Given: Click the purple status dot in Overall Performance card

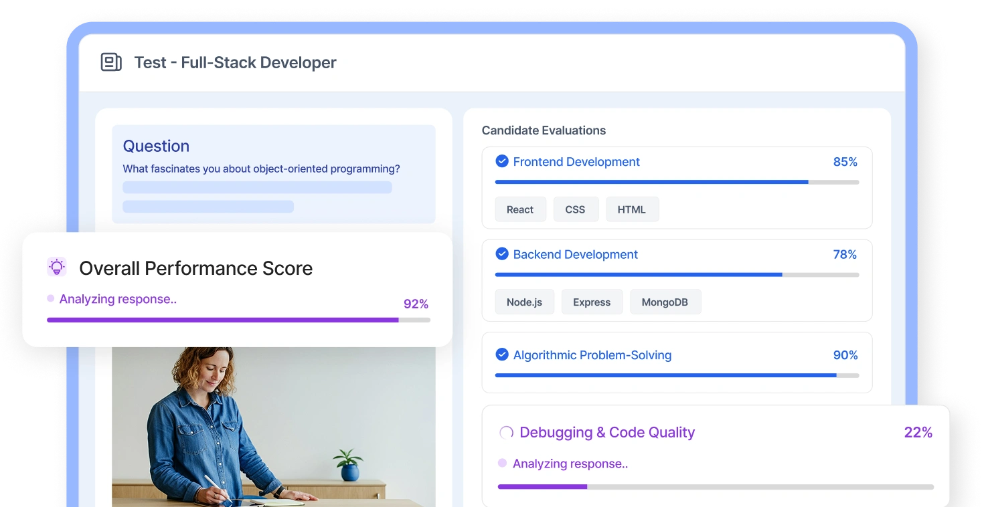Looking at the screenshot, I should [51, 299].
